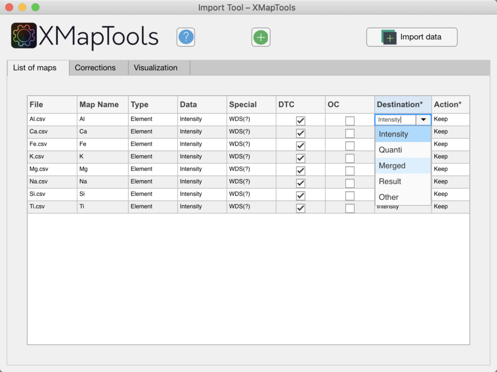Image resolution: width=497 pixels, height=372 pixels.
Task: Uncheck the DTC checkbox for Al.csv
Action: [x=300, y=120]
